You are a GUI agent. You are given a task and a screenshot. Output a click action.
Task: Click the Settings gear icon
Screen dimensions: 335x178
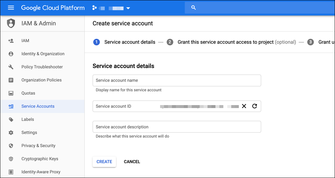click(x=11, y=133)
